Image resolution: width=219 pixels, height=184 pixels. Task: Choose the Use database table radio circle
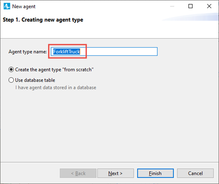click(x=11, y=80)
